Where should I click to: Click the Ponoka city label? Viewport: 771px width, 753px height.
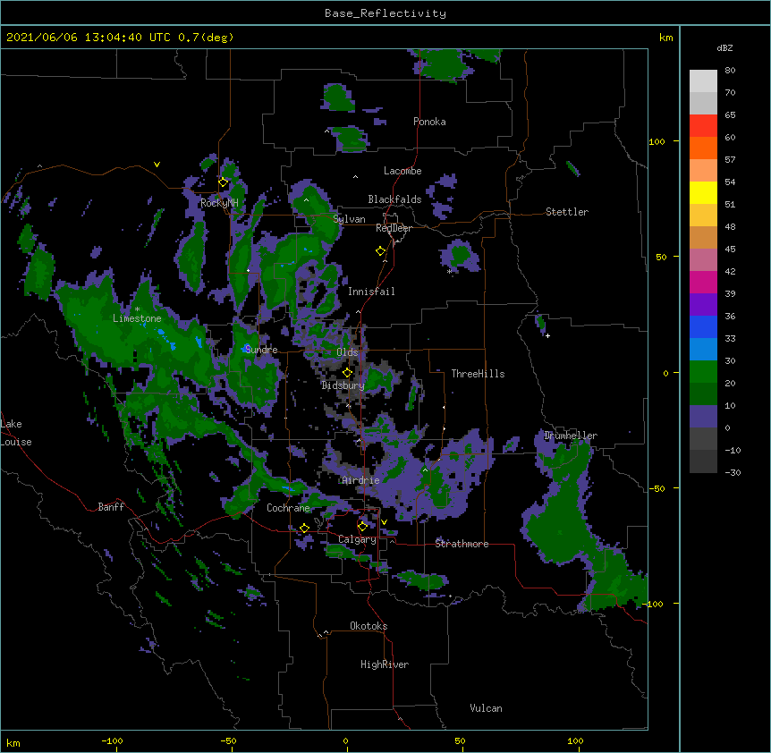(429, 122)
